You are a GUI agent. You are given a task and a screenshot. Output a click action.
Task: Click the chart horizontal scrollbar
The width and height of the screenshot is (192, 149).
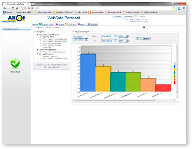coord(115,100)
